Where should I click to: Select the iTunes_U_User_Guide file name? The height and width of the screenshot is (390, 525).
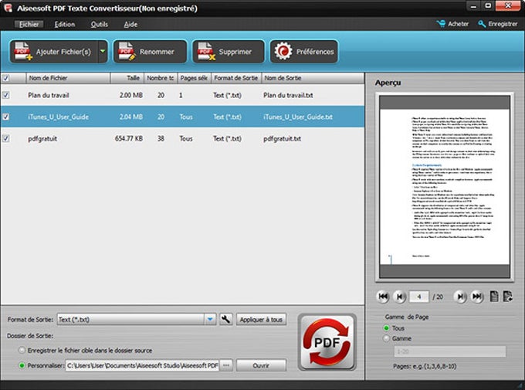[58, 117]
